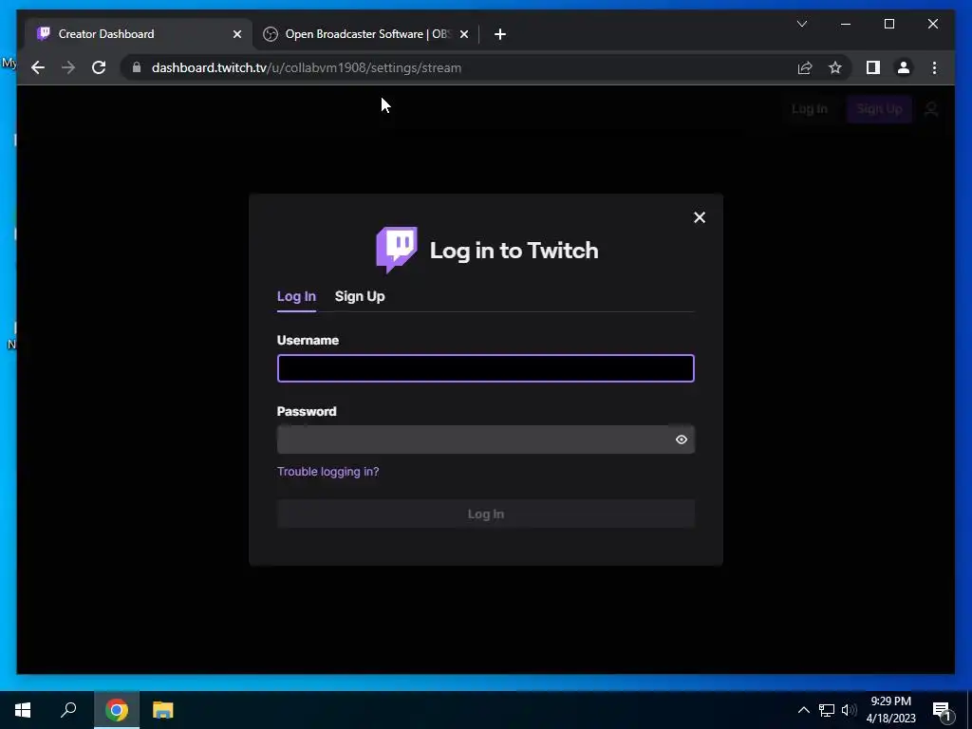
Task: Open the Windows Start menu
Action: click(x=23, y=710)
